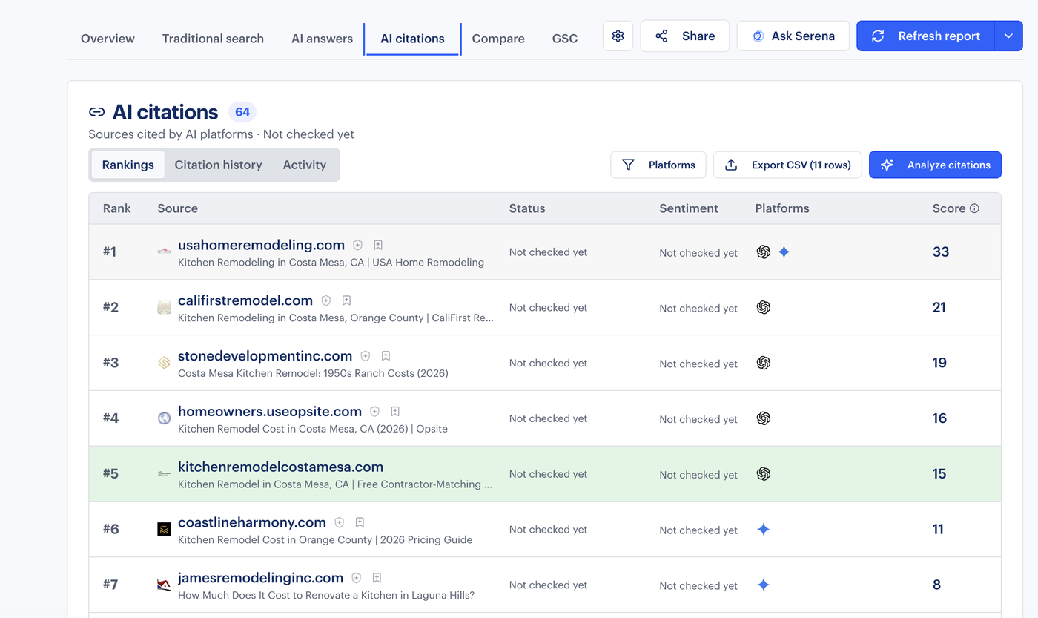The width and height of the screenshot is (1038, 618).
Task: Open the Platforms filter
Action: tap(659, 165)
